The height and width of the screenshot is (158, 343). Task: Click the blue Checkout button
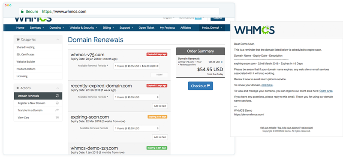[x=200, y=86]
